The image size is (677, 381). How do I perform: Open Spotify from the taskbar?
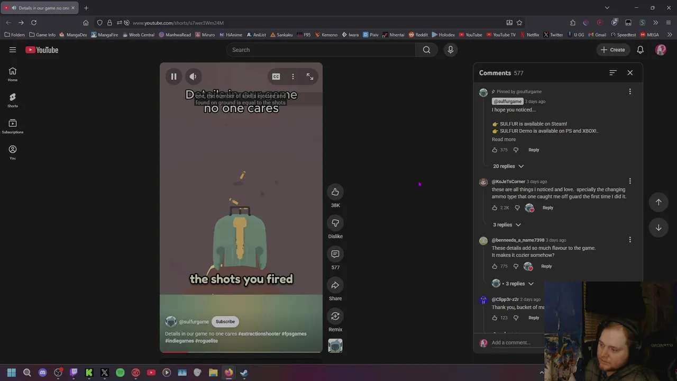[x=120, y=373]
